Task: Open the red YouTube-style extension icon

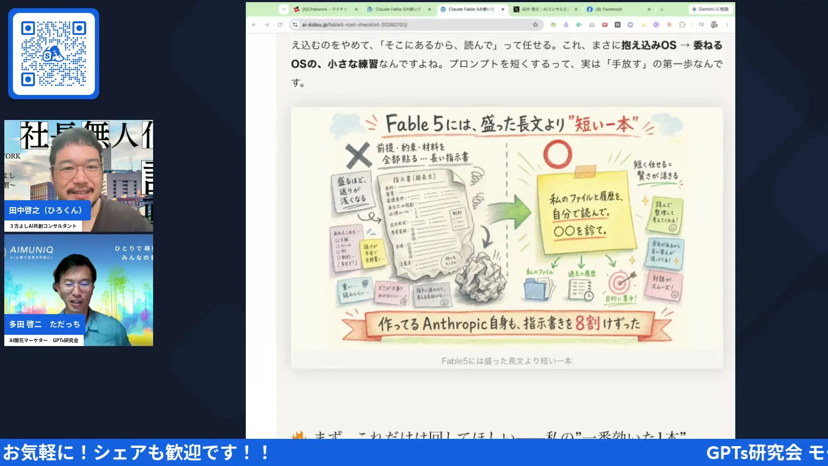Action: pos(605,25)
